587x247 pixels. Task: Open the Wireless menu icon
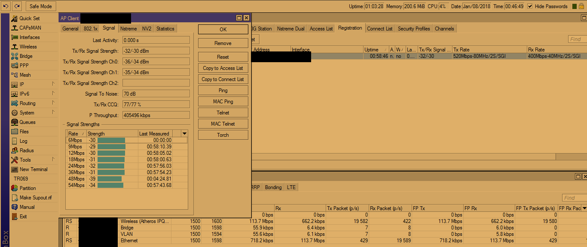(15, 47)
